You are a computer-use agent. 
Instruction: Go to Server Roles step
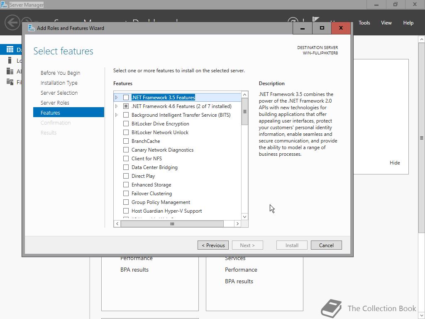click(55, 103)
